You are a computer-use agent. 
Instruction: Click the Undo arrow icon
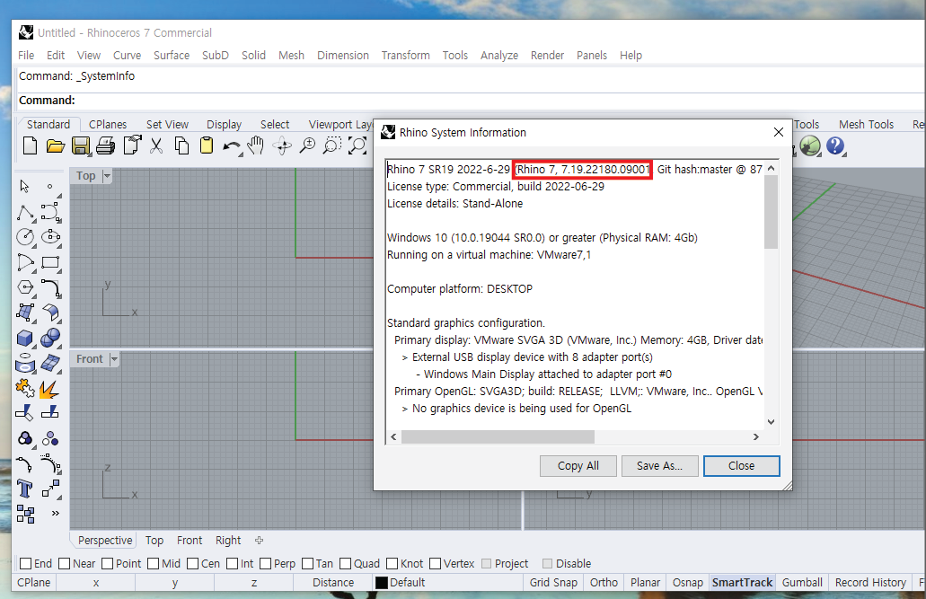pos(232,145)
